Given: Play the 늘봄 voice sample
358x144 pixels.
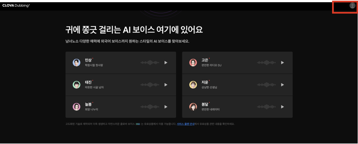Looking at the screenshot, I should [x=166, y=107].
